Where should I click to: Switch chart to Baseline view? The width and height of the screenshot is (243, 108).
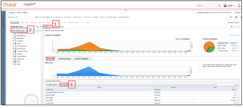coord(178,39)
